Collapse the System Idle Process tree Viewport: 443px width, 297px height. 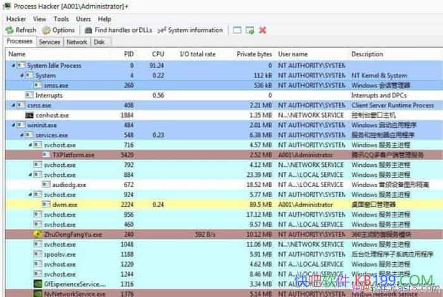click(x=13, y=66)
